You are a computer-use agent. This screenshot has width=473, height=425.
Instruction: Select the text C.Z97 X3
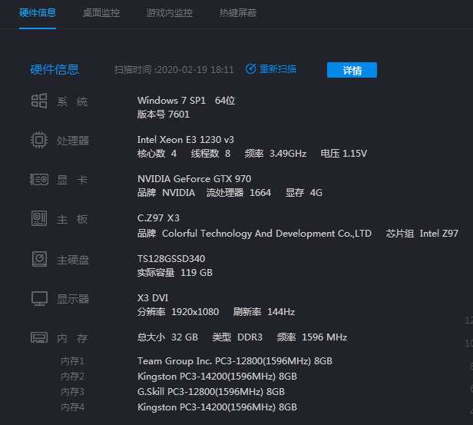[158, 218]
